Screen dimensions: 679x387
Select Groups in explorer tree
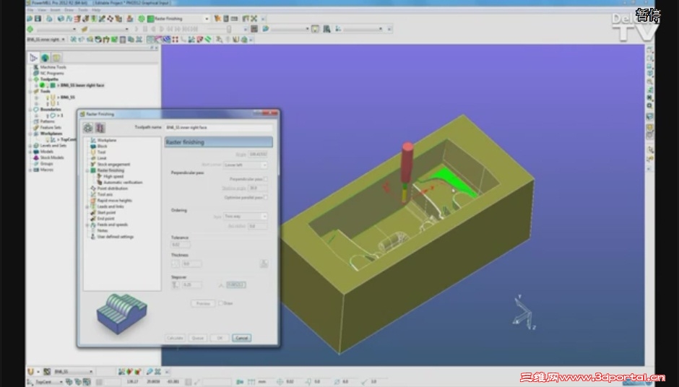(x=46, y=164)
